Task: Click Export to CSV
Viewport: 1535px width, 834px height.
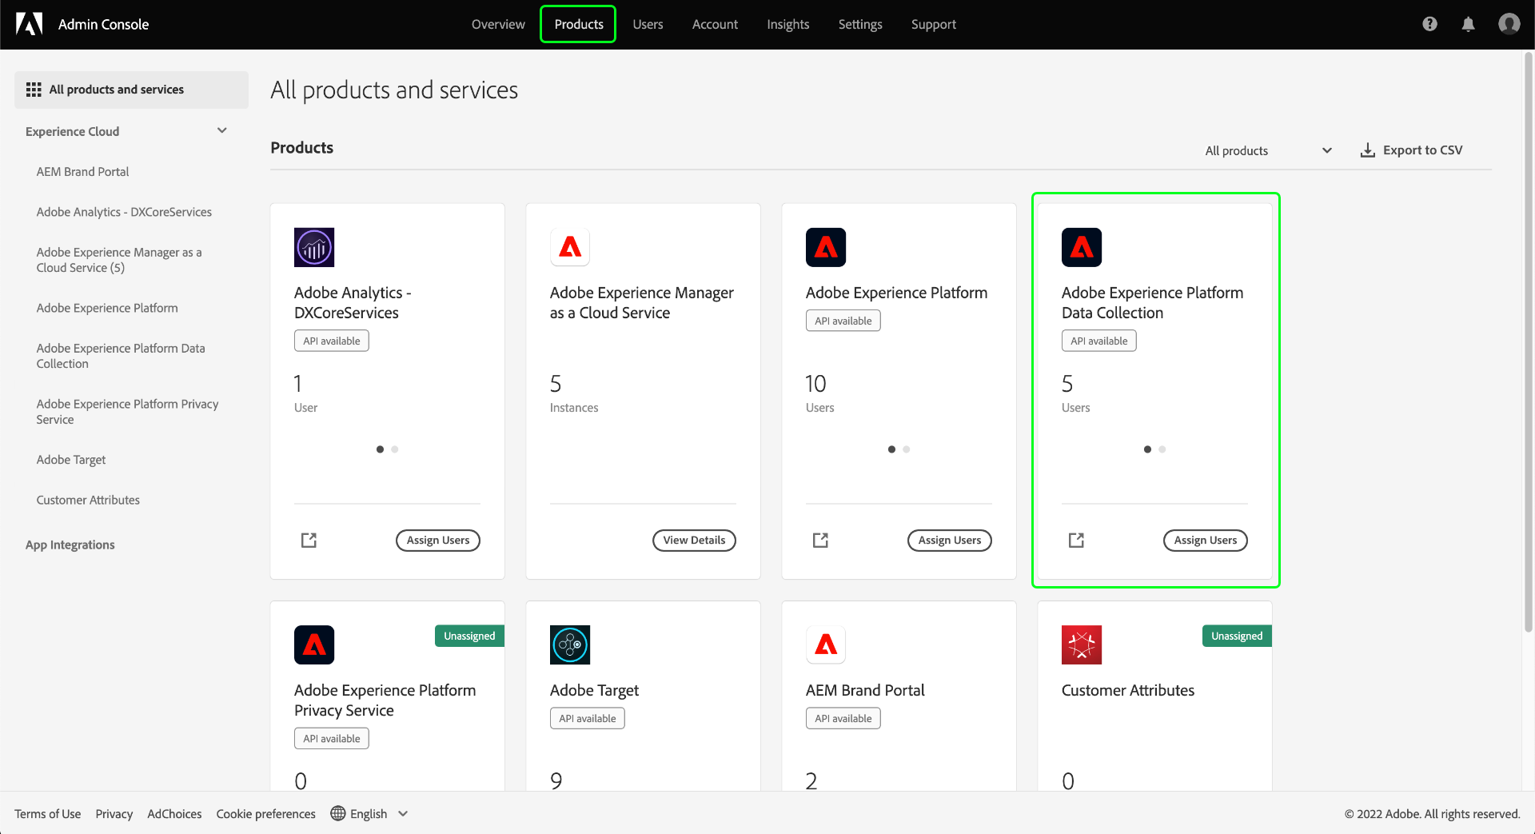Action: [x=1412, y=150]
